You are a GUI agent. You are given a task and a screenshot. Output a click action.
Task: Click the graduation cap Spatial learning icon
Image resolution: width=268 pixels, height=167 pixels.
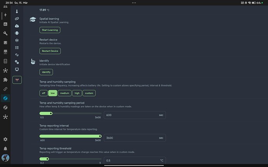click(33, 19)
